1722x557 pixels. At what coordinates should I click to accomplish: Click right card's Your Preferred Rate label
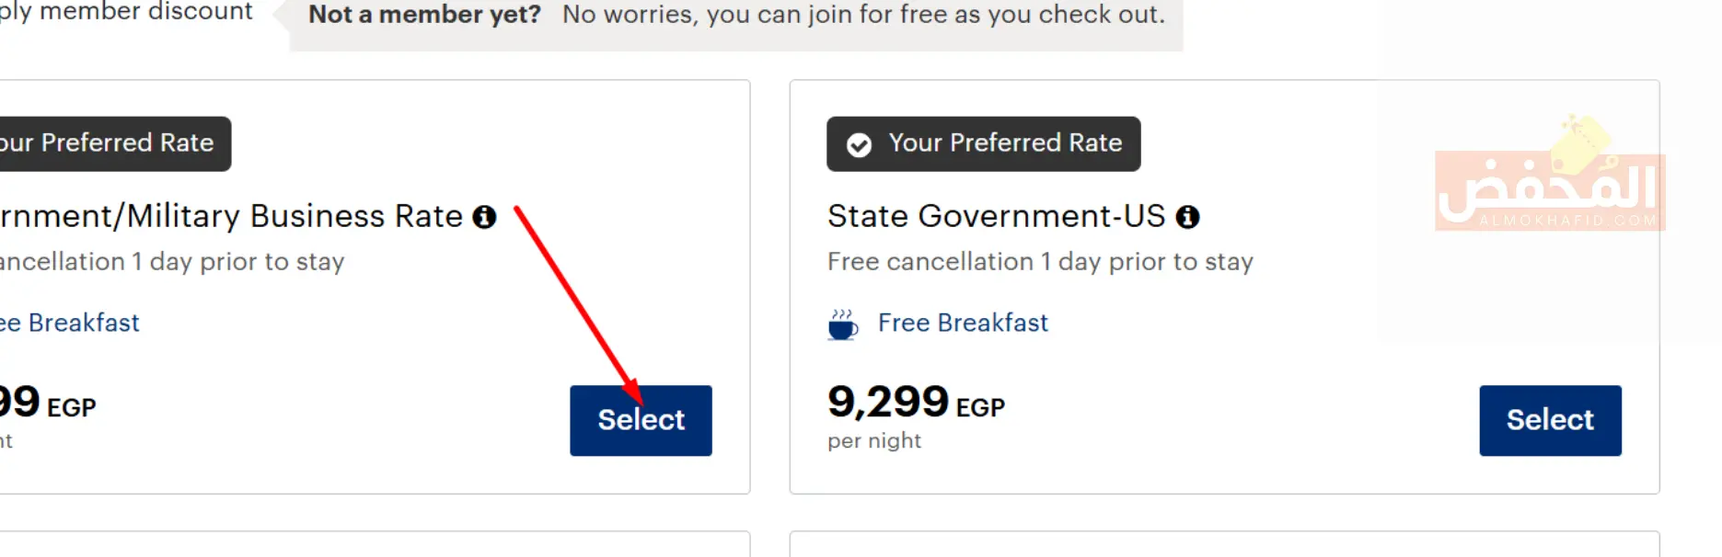point(1005,143)
